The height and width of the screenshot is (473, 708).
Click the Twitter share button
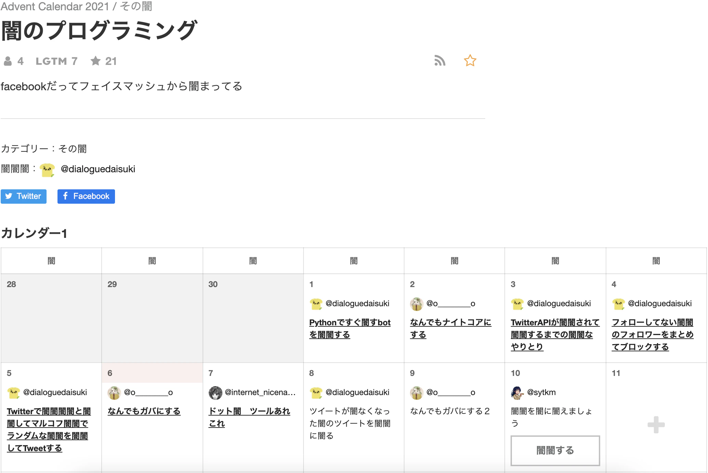[23, 196]
